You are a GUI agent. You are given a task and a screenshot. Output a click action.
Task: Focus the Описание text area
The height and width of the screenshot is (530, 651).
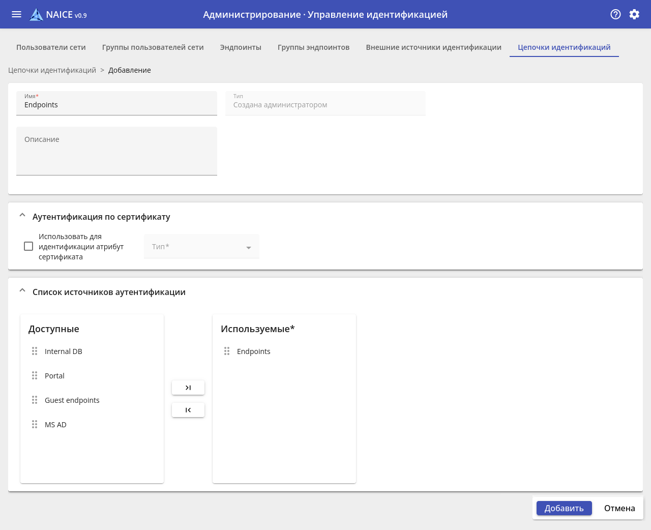(x=116, y=152)
